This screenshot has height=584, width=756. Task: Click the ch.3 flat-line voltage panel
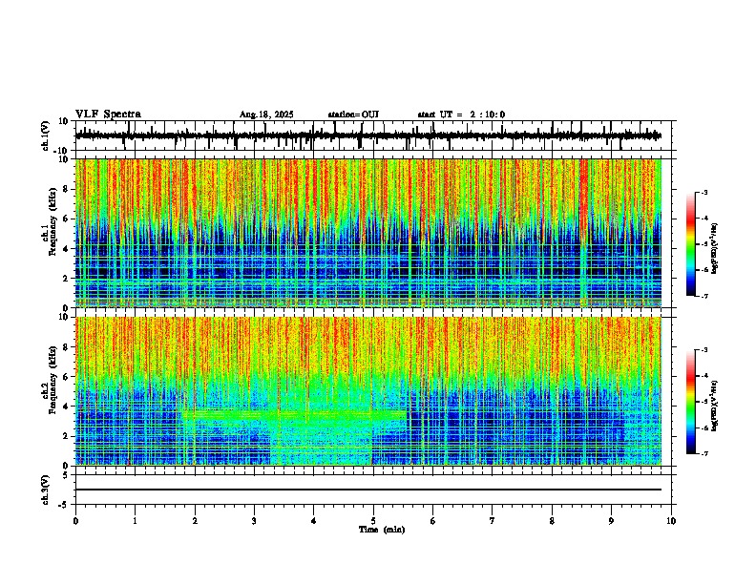point(375,490)
